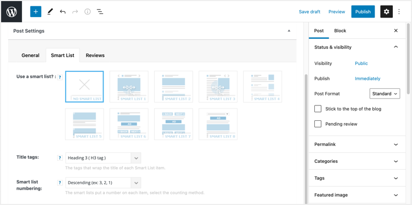
Task: Switch to the Reviews tab
Action: [95, 55]
